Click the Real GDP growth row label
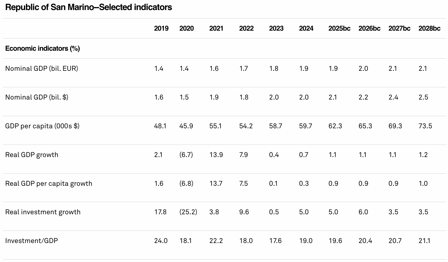Screen dimensions: 448x262 pyautogui.click(x=32, y=155)
